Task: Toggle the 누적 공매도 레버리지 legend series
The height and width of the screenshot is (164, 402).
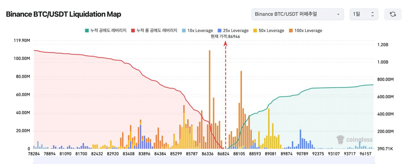Action: pyautogui.click(x=106, y=30)
